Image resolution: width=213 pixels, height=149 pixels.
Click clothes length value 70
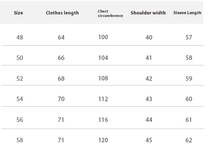pos(61,99)
